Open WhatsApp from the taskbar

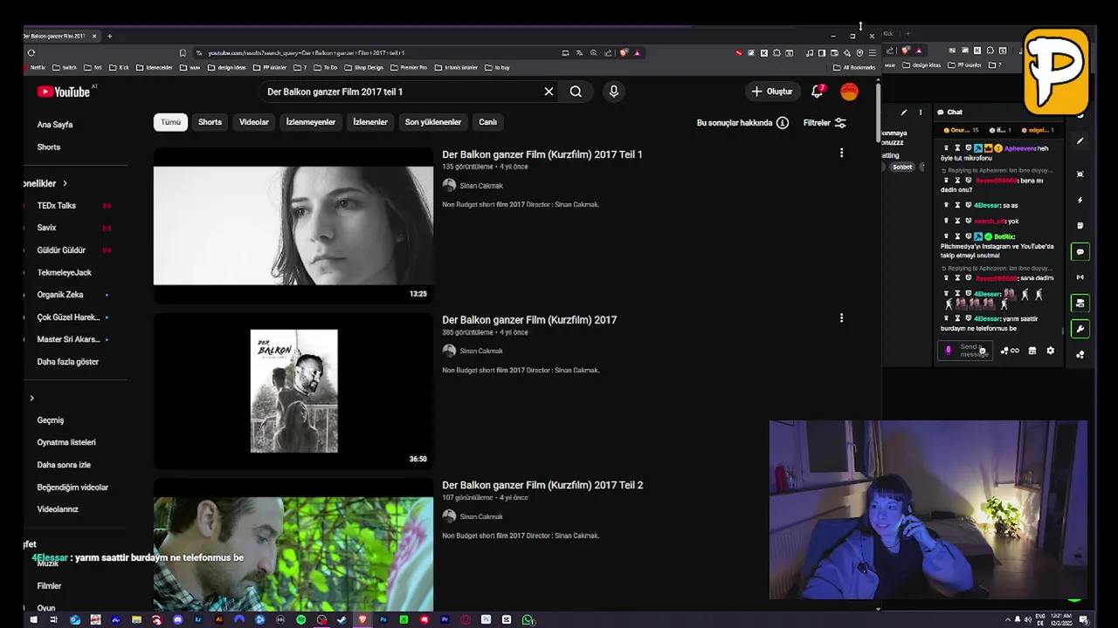(x=528, y=620)
